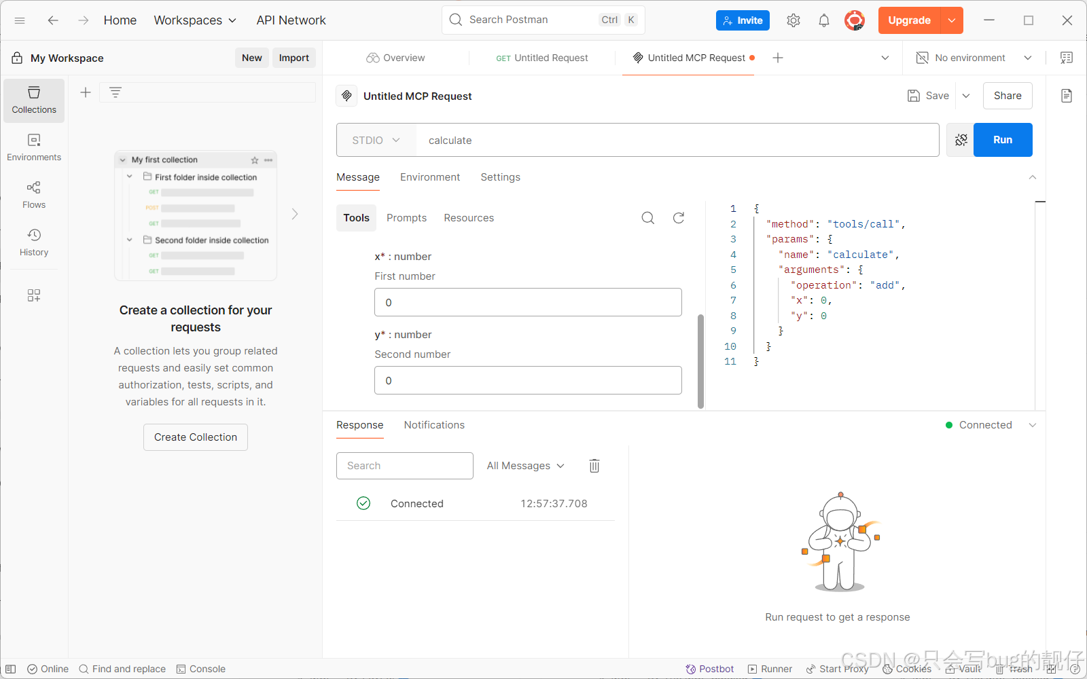Screen dimensions: 1087x679
Task: Open the Settings tab
Action: 501,177
